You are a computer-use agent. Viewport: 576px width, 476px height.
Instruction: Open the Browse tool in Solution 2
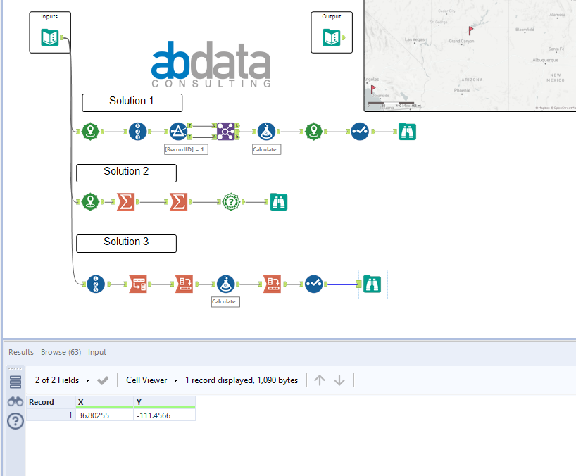click(278, 202)
